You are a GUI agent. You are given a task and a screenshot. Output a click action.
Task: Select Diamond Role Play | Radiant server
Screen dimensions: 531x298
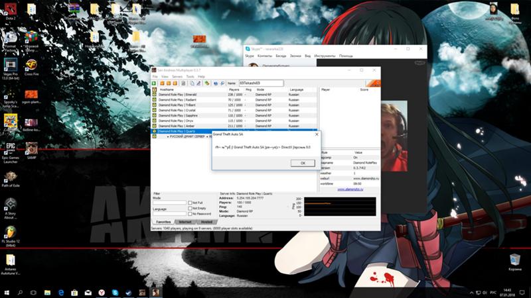click(234, 100)
